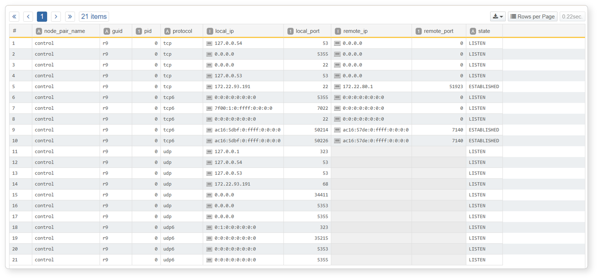The height and width of the screenshot is (279, 598).
Task: Click type icon beside protocol header
Action: click(x=167, y=31)
